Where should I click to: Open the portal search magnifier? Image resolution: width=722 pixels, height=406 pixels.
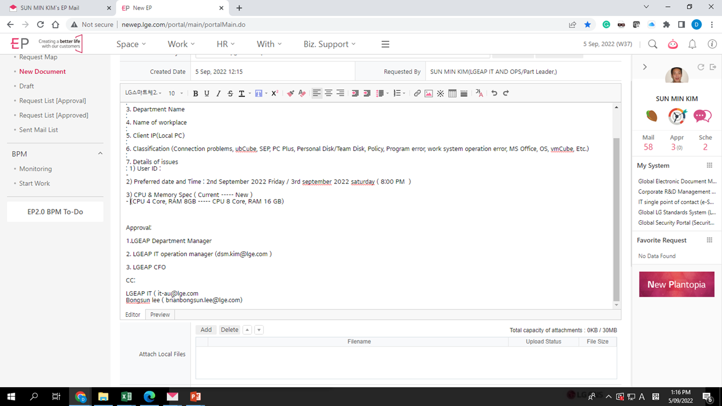653,44
